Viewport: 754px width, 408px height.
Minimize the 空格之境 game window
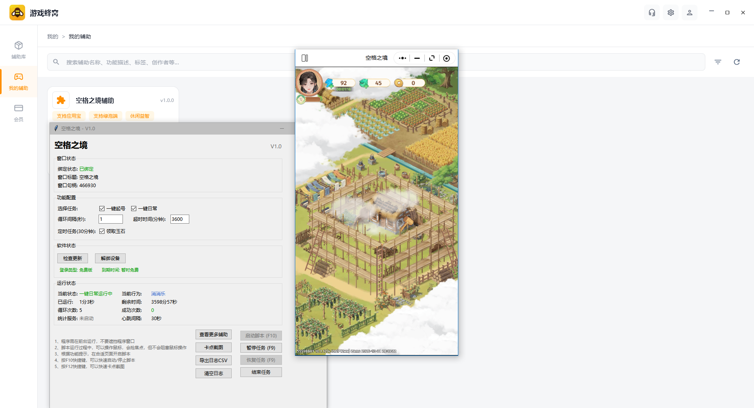[x=417, y=58]
